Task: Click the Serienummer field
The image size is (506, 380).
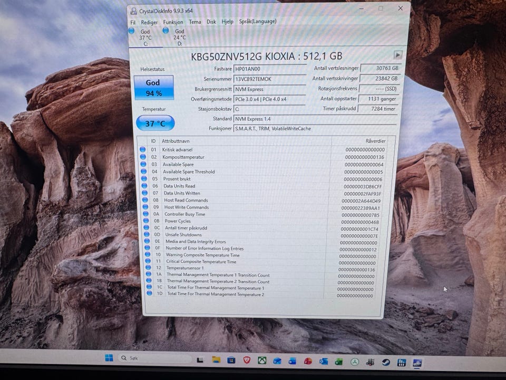Action: tap(270, 79)
